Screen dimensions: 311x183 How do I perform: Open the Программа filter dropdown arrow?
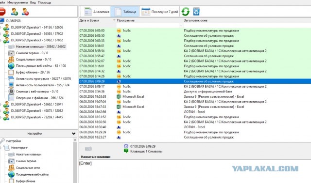click(x=181, y=25)
